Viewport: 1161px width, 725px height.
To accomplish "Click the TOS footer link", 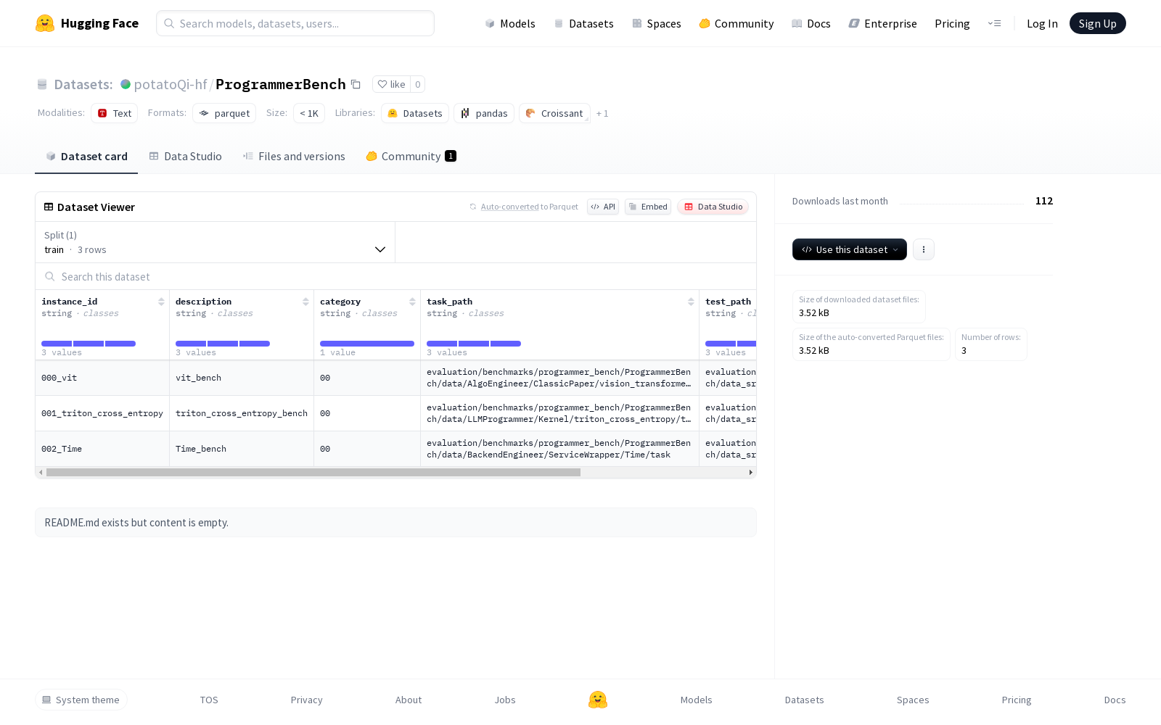I will (209, 700).
